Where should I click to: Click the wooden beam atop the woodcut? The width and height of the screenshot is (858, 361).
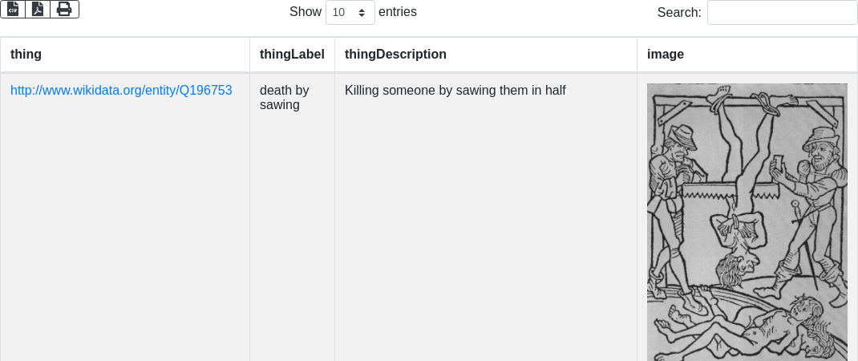coord(747,100)
